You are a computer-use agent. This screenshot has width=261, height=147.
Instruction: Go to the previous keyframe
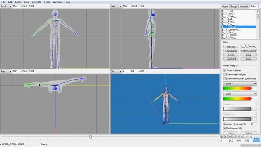(x=226, y=136)
